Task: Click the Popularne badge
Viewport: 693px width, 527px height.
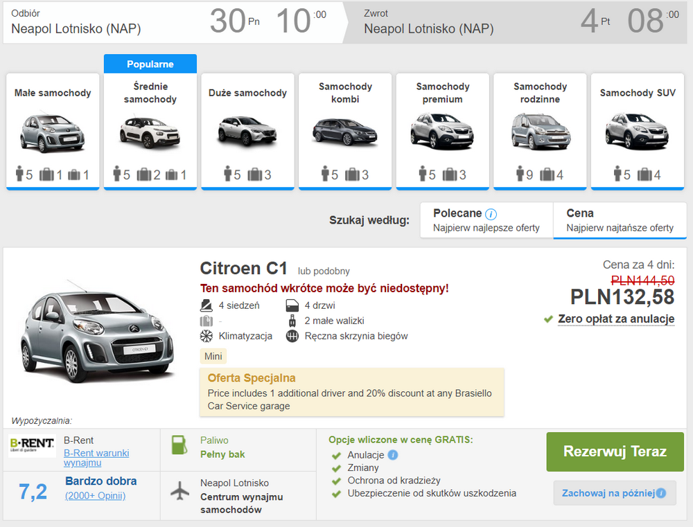Action: (150, 64)
